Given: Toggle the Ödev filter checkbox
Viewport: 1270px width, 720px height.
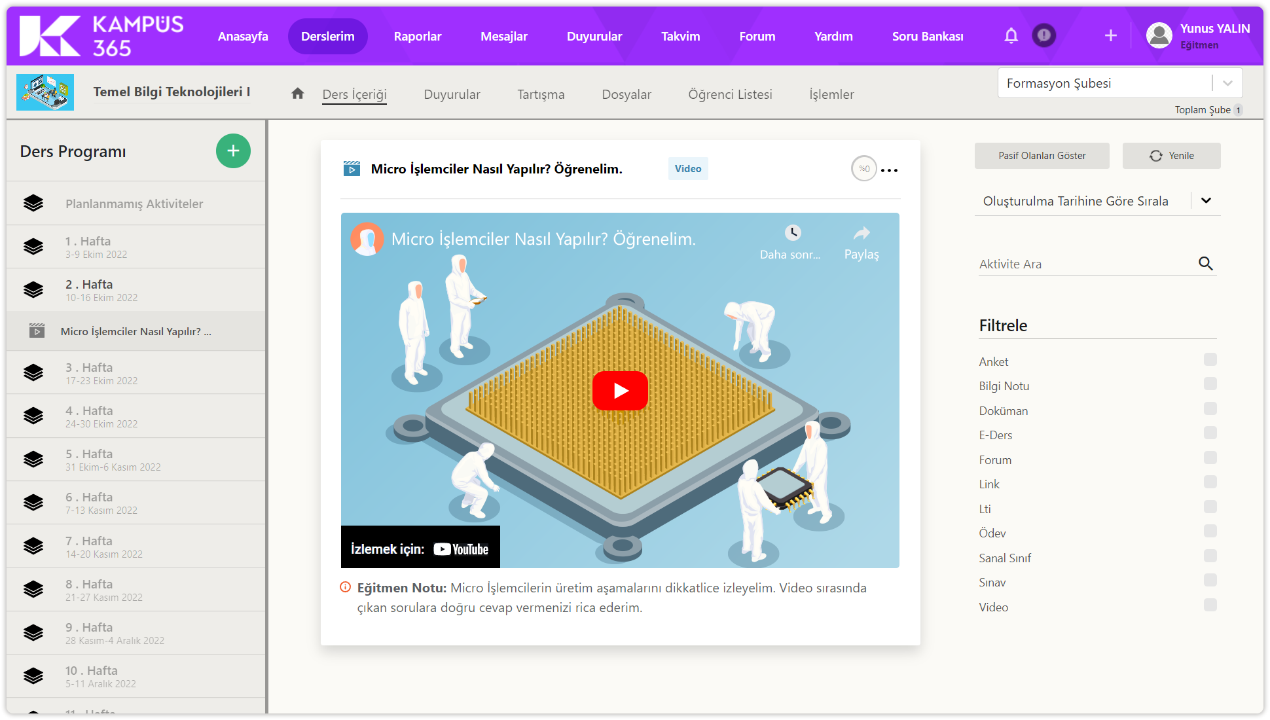Looking at the screenshot, I should 1210,531.
